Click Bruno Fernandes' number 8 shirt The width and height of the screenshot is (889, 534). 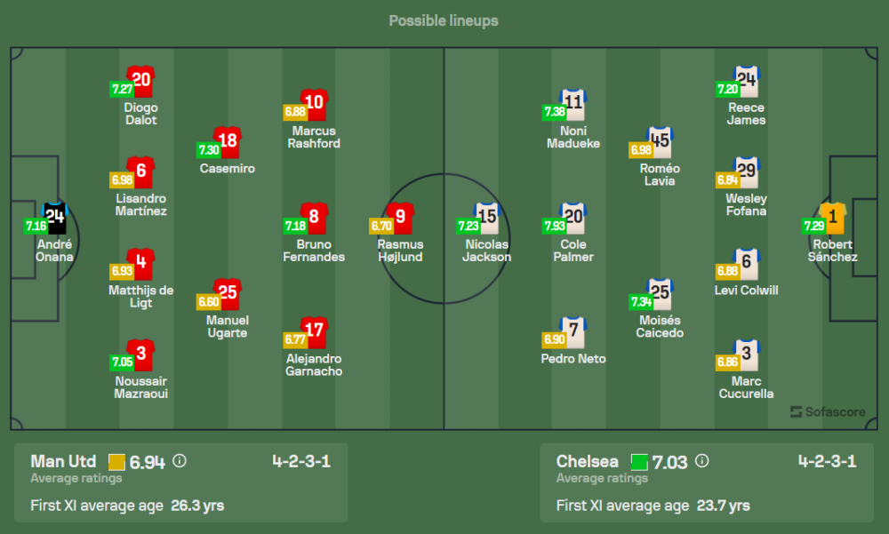click(x=315, y=218)
